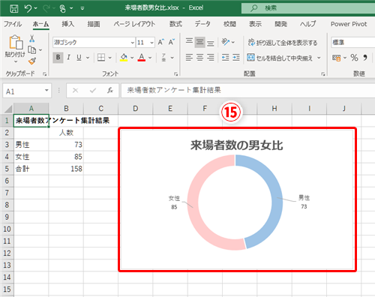Viewport: 375px width, 297px height.
Task: Decrease font size with the smaller A
Action: click(172, 42)
